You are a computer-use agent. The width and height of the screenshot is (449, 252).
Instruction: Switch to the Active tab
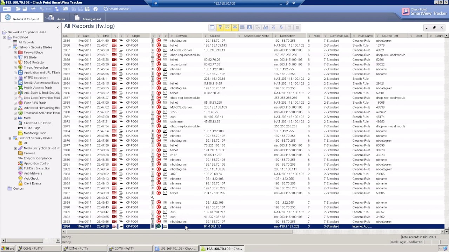point(57,18)
